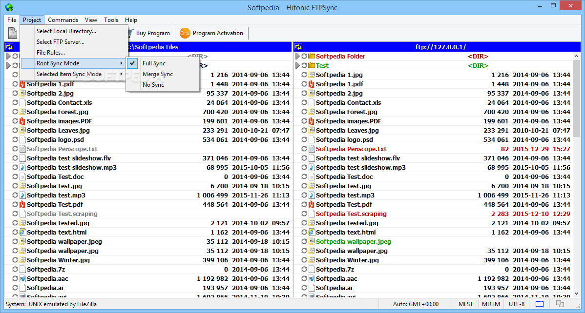Image resolution: width=585 pixels, height=313 pixels.
Task: Click the Buy Program button label
Action: pos(153,33)
